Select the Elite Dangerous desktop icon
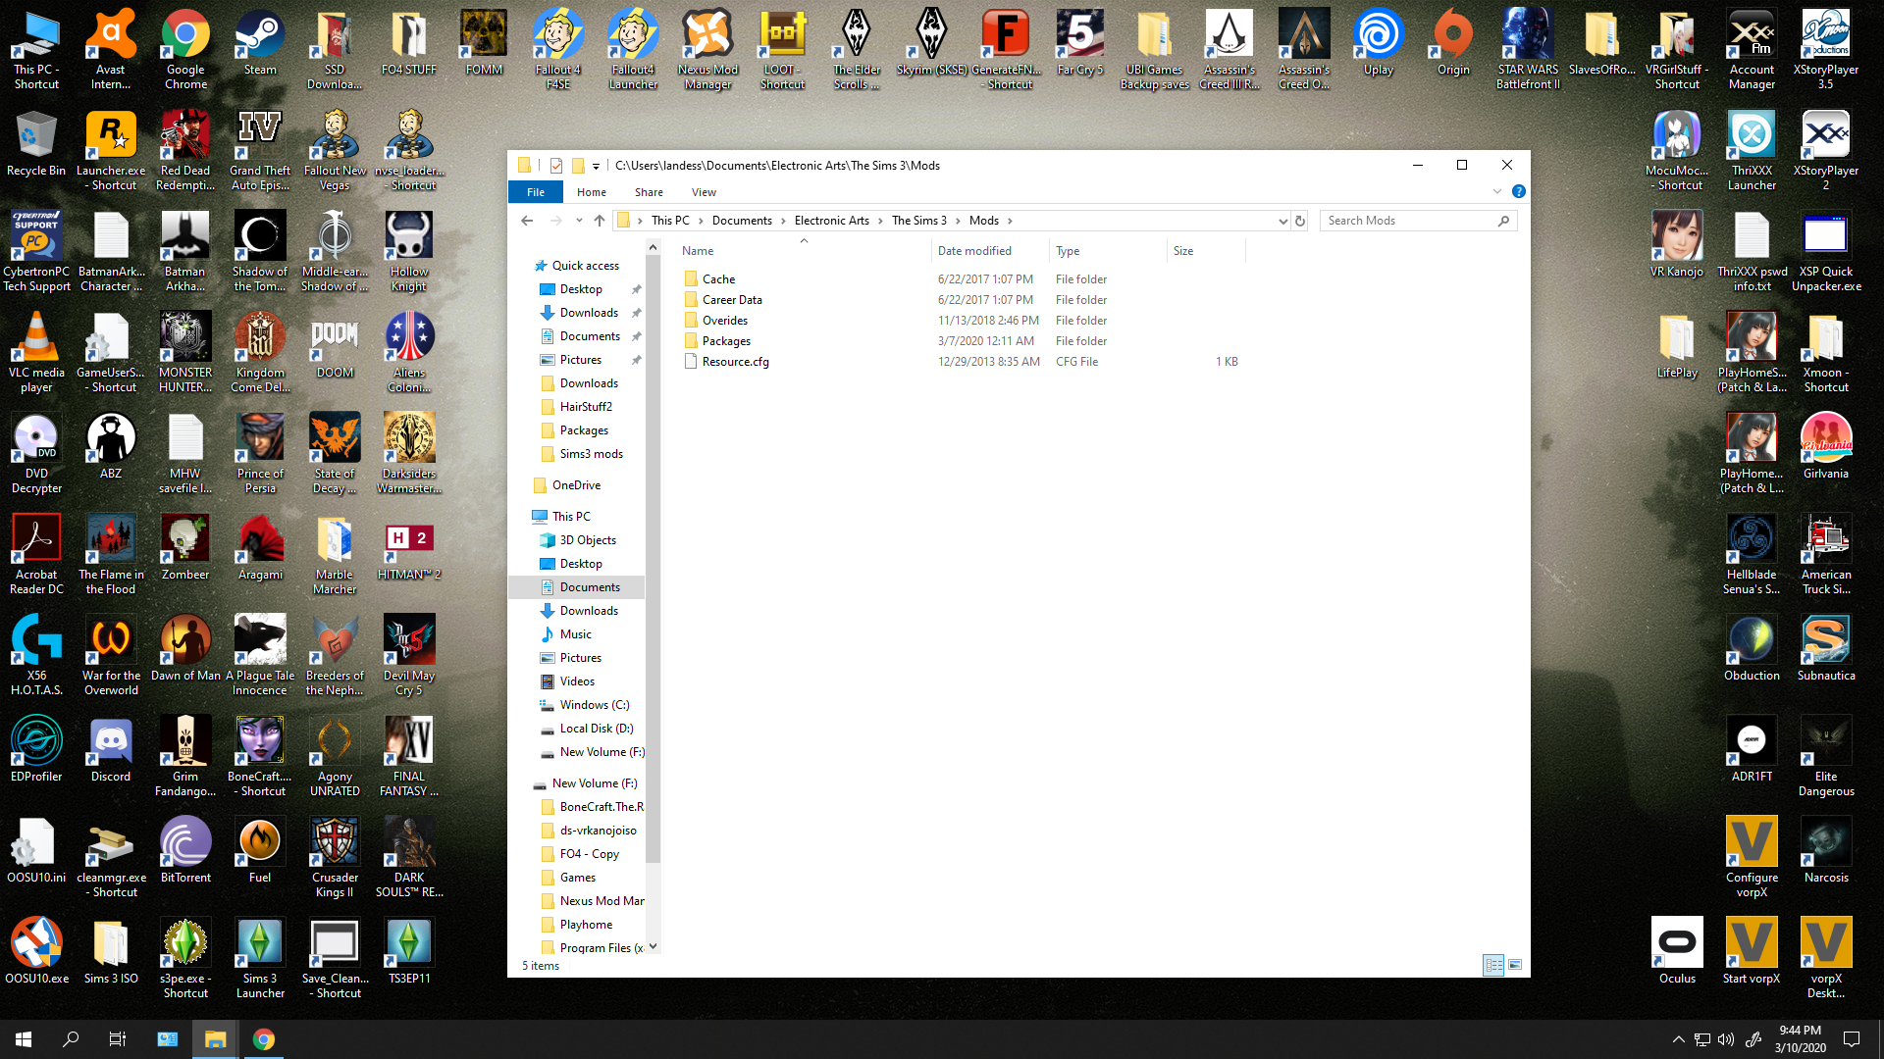 click(1826, 757)
